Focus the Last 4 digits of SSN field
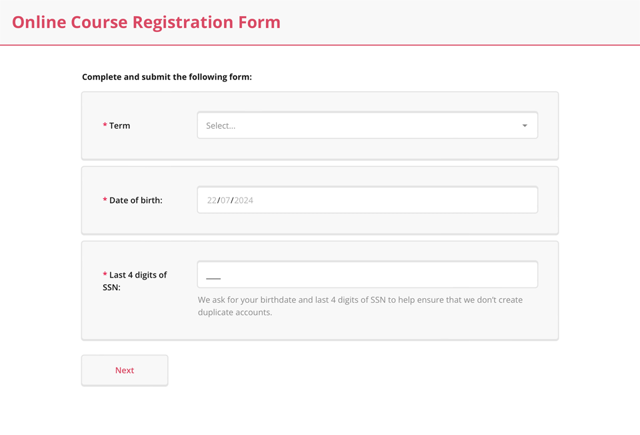Viewport: 640px width, 435px height. coord(367,275)
